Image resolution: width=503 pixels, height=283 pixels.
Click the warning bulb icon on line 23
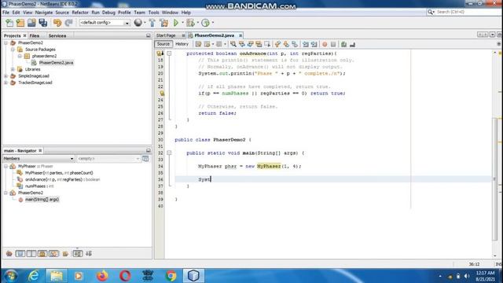pyautogui.click(x=162, y=94)
